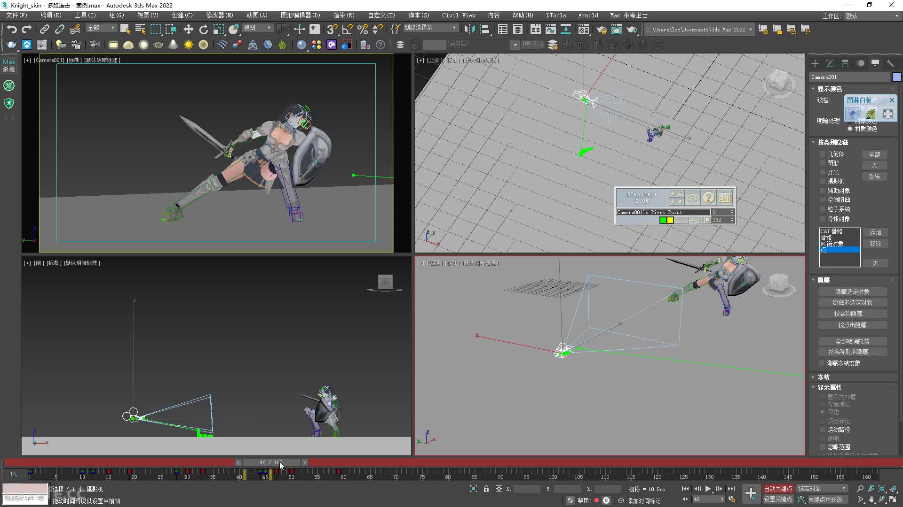Image resolution: width=903 pixels, height=507 pixels.
Task: Click the Redo arrow icon
Action: (27, 29)
